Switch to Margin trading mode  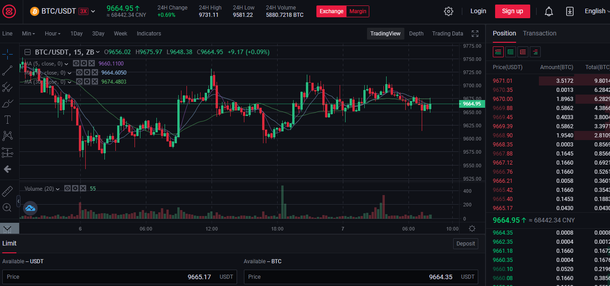point(357,11)
